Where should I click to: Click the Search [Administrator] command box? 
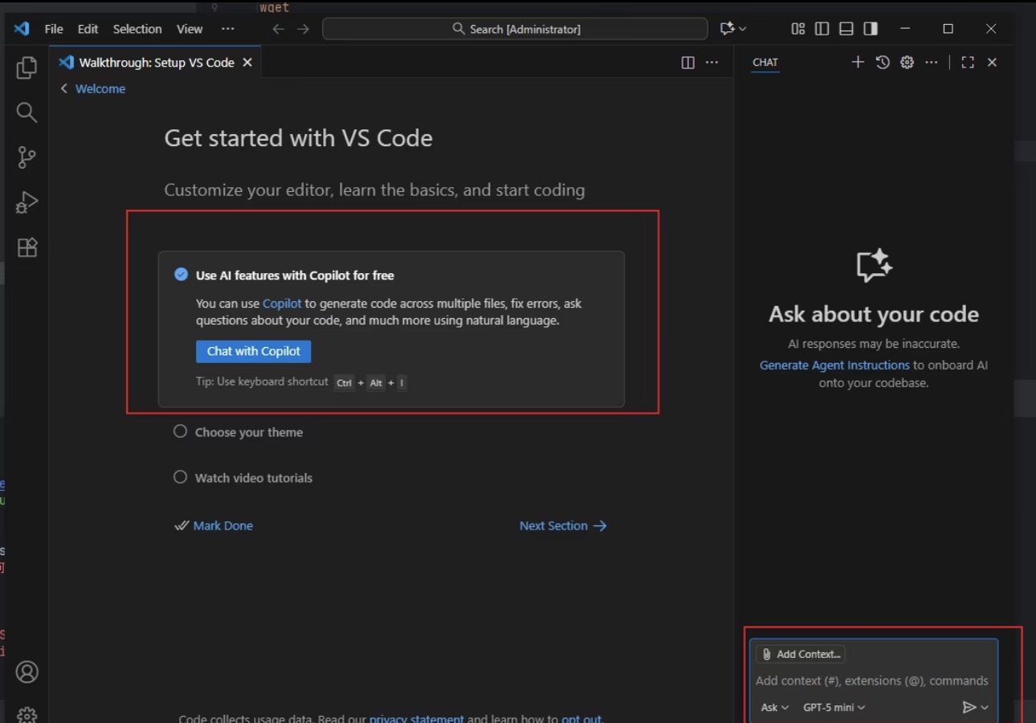pos(515,29)
